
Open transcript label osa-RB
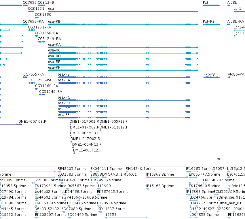(54, 22)
